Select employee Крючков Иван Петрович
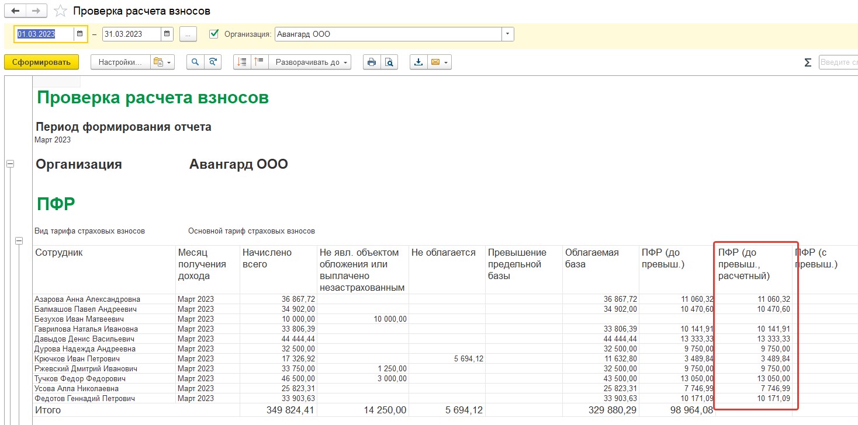This screenshot has width=858, height=425. pyautogui.click(x=77, y=358)
